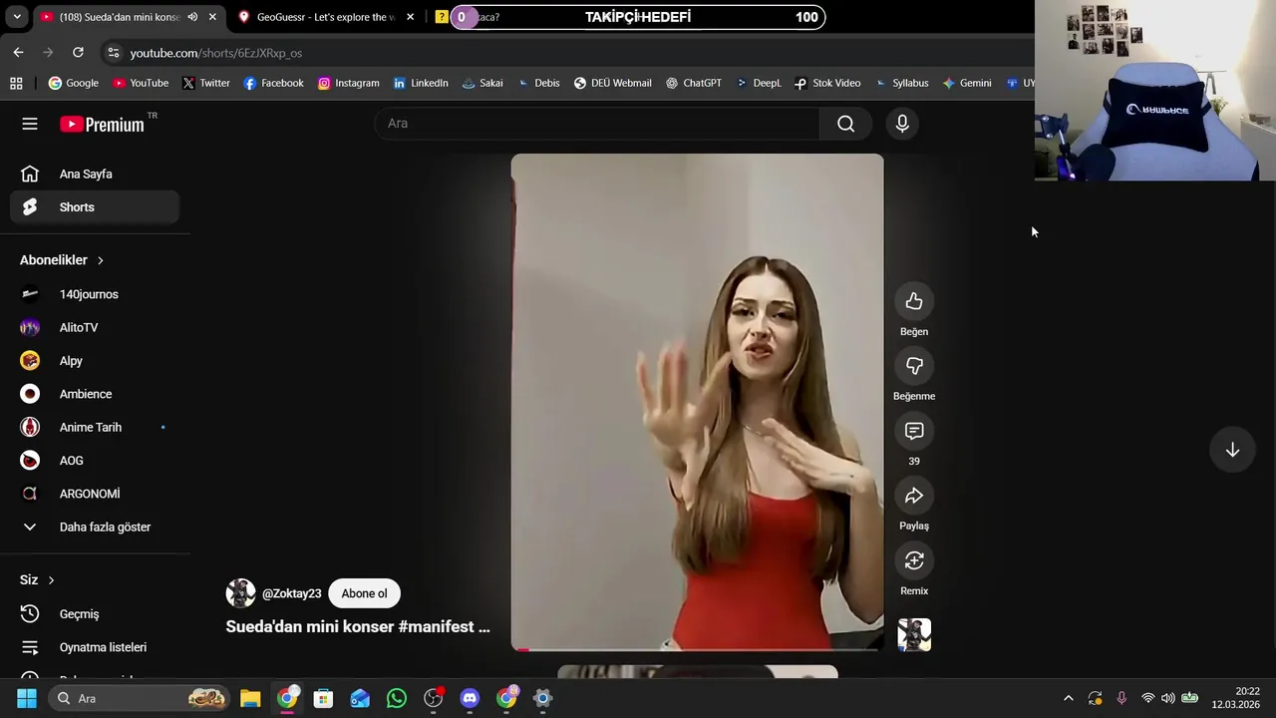Viewport: 1276px width, 718px height.
Task: Open Anime Tarih subscription
Action: pos(95,427)
